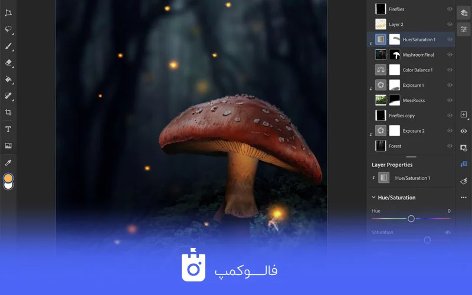Viewport: 472px width, 295px height.
Task: Select the Exposure 1 adjustment icon
Action: point(381,85)
